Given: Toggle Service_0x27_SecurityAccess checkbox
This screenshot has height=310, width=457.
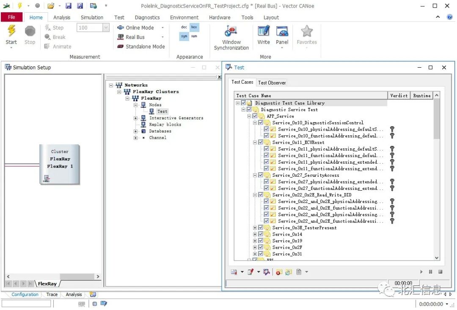Looking at the screenshot, I should [261, 175].
